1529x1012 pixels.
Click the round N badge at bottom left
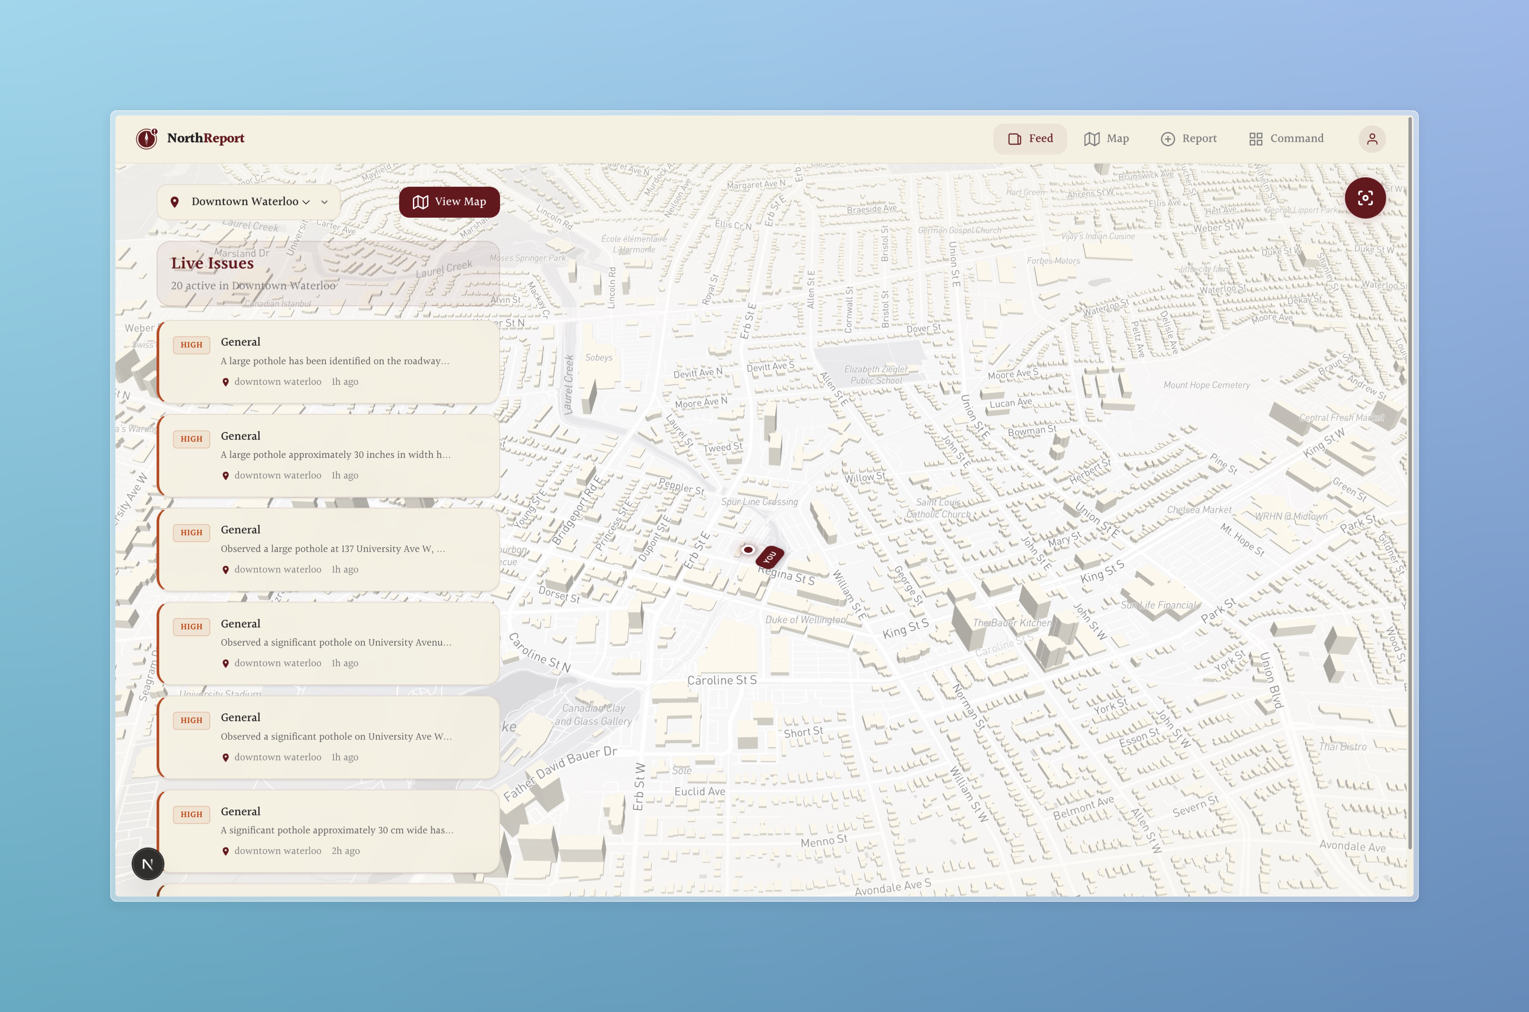(148, 863)
